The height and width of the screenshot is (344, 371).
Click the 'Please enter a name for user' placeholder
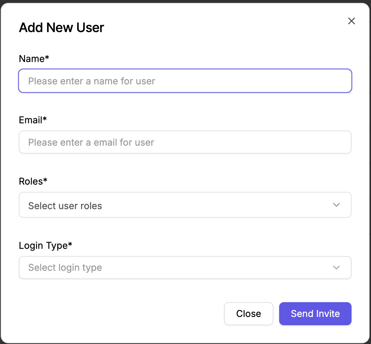[91, 81]
